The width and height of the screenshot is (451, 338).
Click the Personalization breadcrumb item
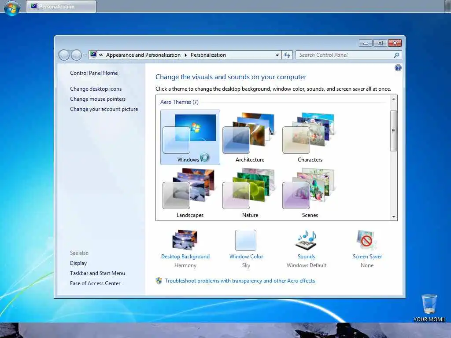point(208,55)
